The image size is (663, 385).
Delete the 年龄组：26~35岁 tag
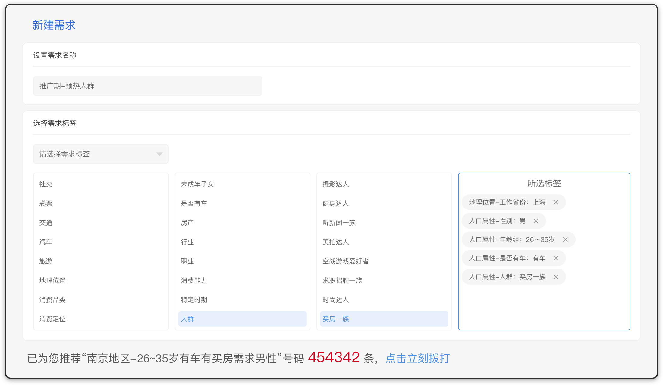click(x=565, y=240)
